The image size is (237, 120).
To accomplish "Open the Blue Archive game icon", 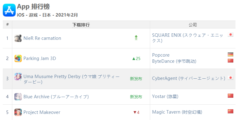I will click(x=18, y=97).
